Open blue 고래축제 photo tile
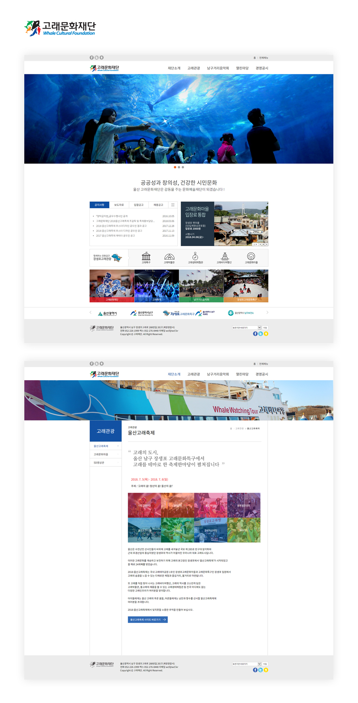This screenshot has height=703, width=358. [x=157, y=286]
